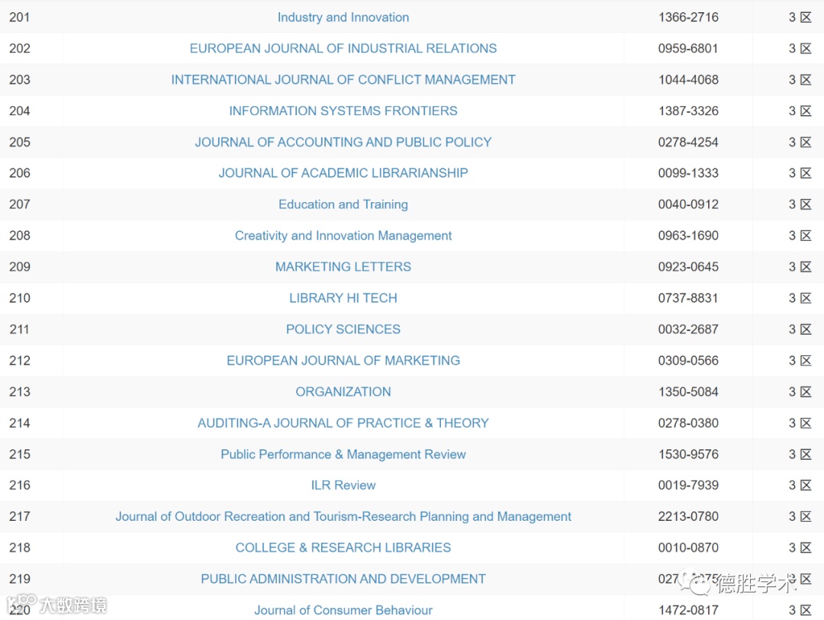
Task: Click row number 207
Action: 19,204
